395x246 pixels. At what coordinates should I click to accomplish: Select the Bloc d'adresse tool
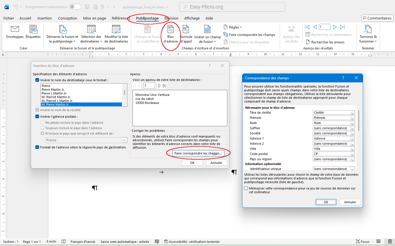(x=170, y=34)
